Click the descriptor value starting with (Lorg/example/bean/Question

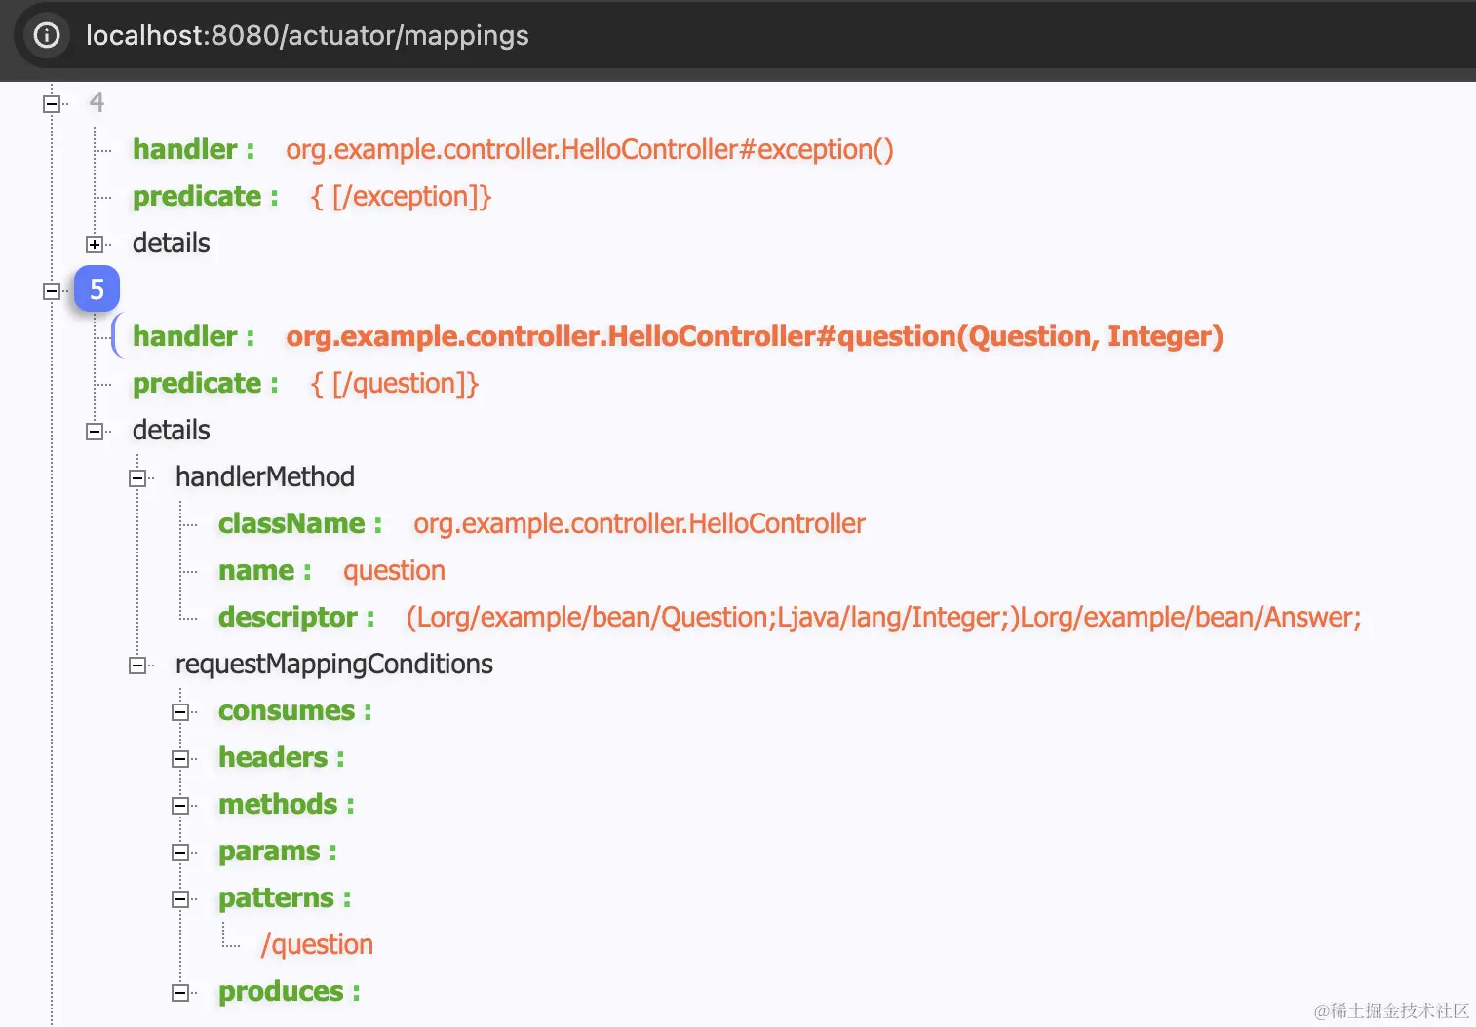883,617
